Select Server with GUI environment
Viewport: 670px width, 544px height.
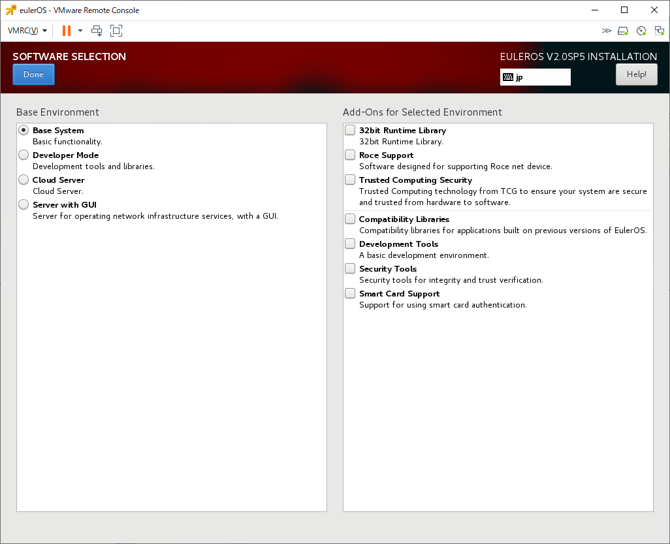tap(24, 205)
